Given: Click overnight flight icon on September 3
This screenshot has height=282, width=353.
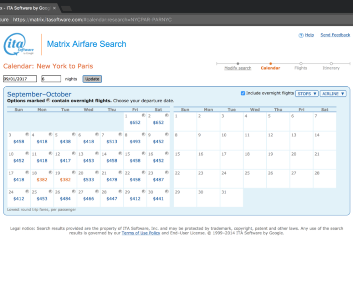Looking at the screenshot, I should coord(27,134).
